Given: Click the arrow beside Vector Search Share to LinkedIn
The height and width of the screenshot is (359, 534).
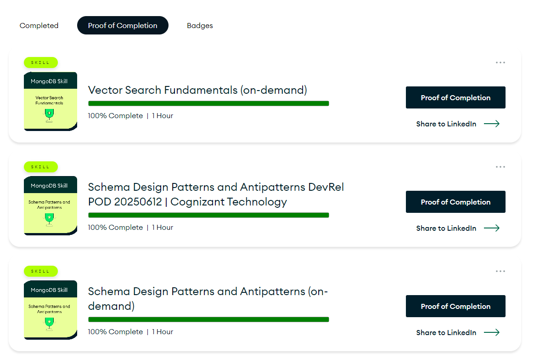Looking at the screenshot, I should [491, 124].
